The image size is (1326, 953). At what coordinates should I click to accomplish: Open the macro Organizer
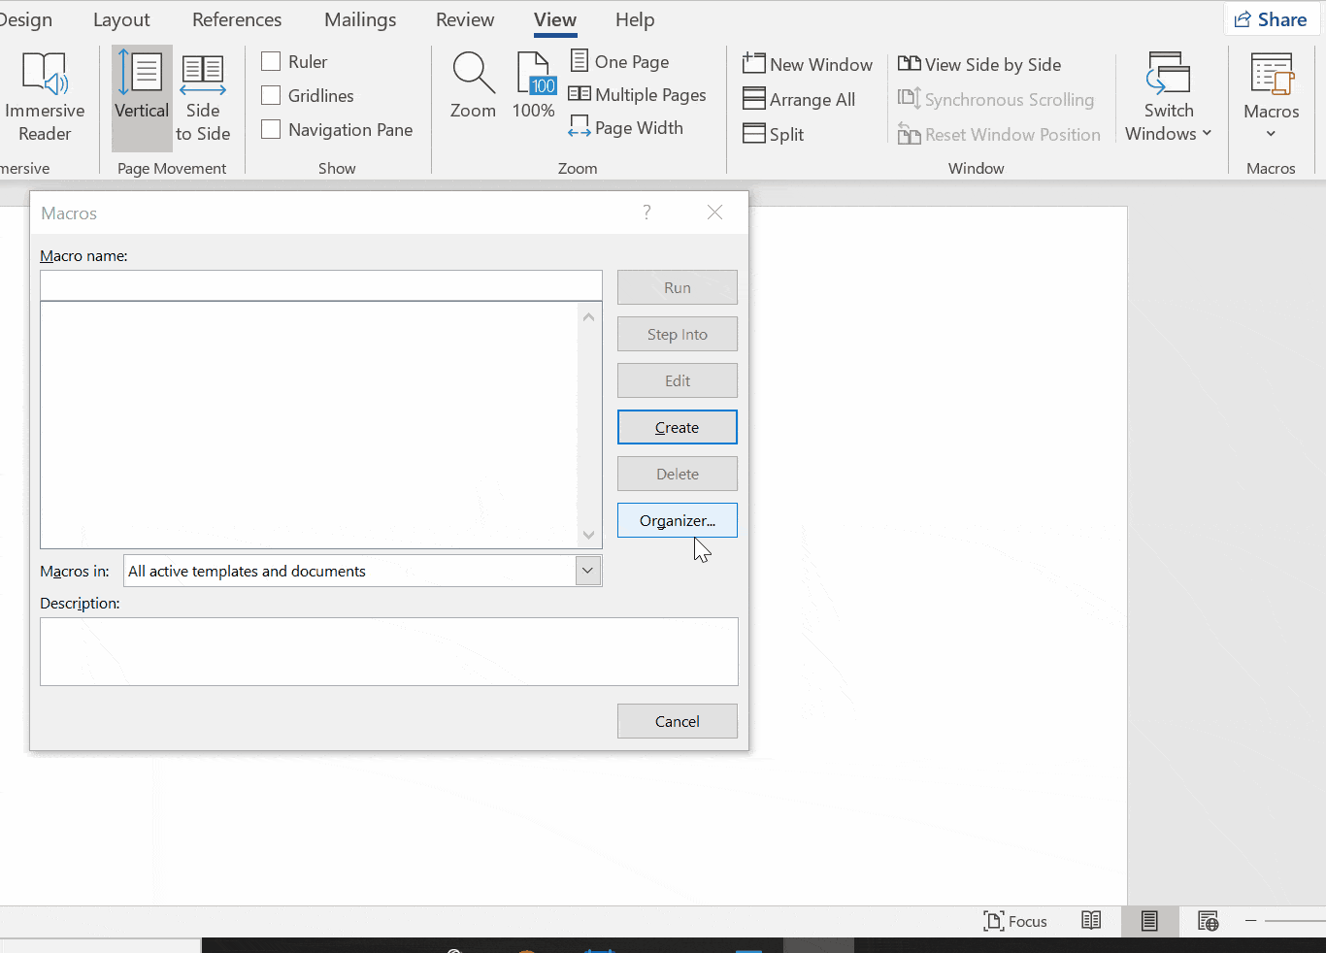pos(677,520)
